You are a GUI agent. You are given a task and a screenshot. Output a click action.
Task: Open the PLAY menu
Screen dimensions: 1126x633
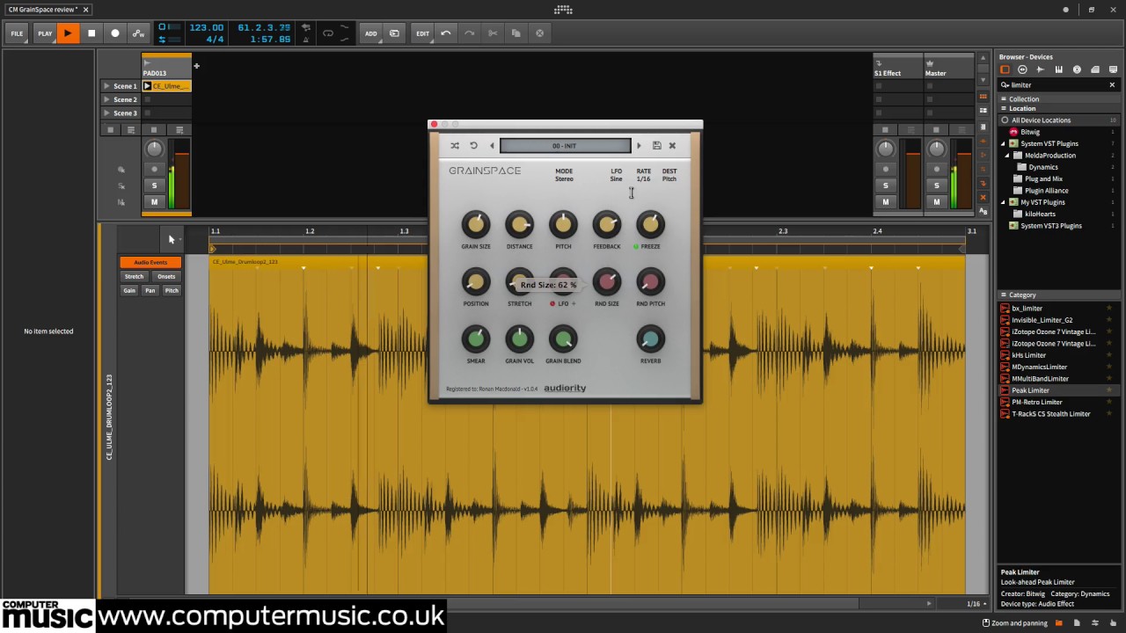pyautogui.click(x=45, y=33)
